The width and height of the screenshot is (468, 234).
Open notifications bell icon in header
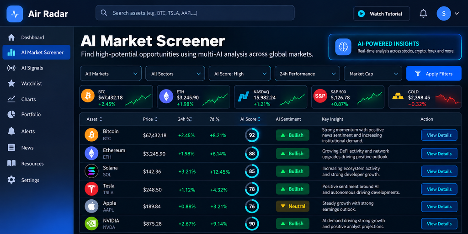423,13
